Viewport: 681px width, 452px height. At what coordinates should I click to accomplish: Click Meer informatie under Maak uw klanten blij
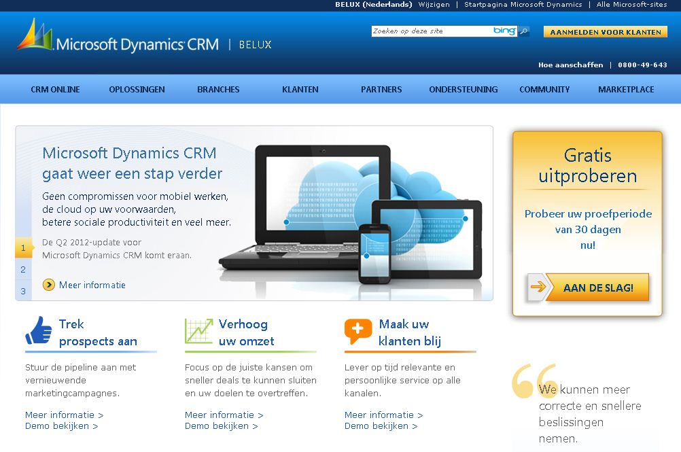point(384,415)
